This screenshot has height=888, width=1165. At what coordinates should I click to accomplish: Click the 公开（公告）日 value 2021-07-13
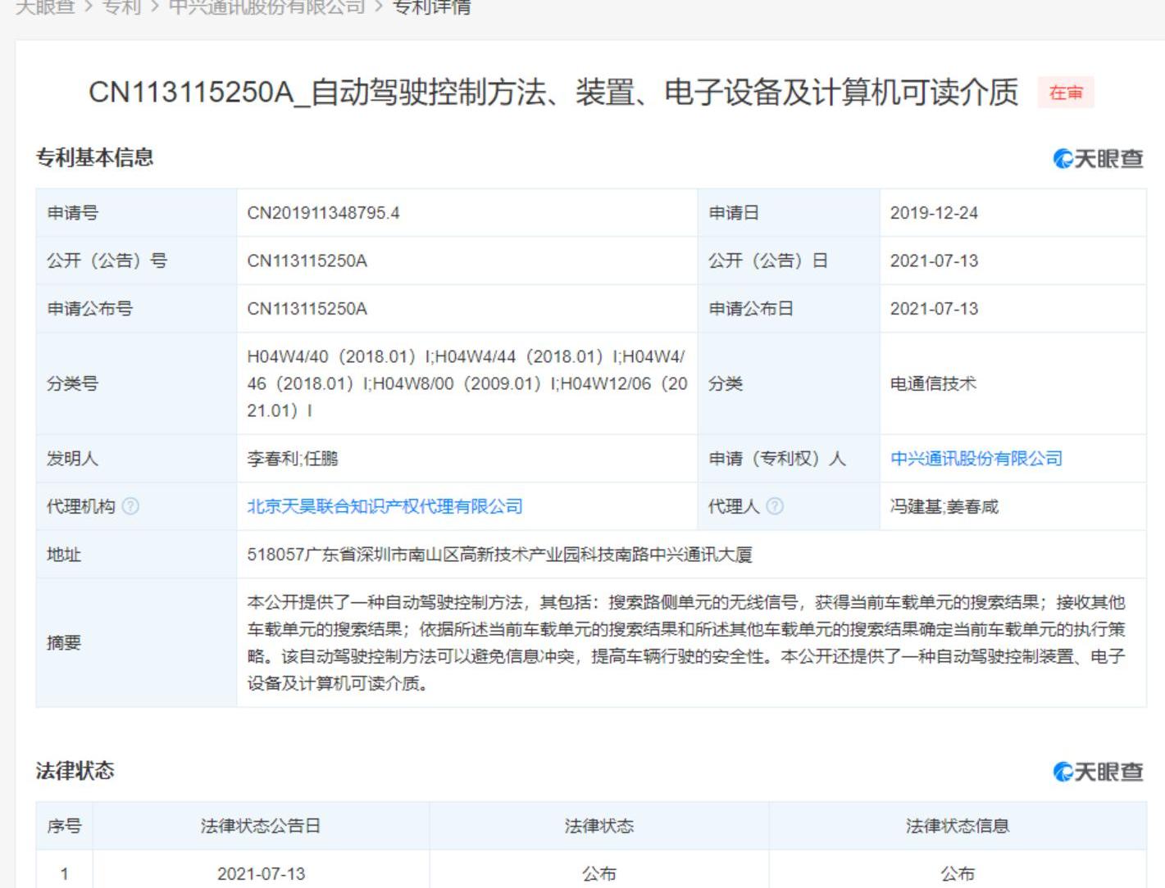click(x=934, y=261)
